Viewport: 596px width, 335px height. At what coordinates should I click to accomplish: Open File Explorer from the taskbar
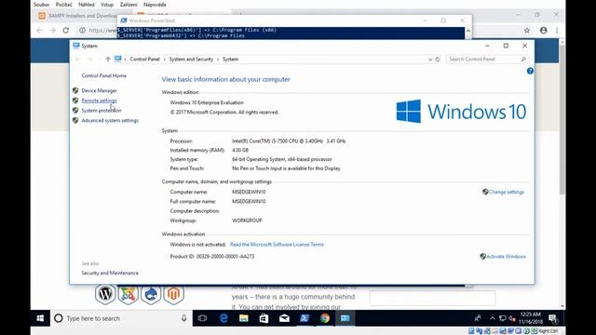244,318
